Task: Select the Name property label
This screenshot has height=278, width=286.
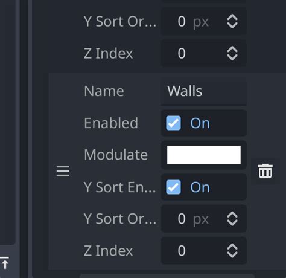Action: [x=104, y=91]
